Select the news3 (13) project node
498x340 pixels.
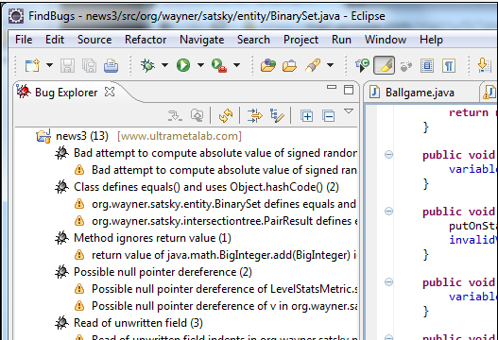(82, 136)
